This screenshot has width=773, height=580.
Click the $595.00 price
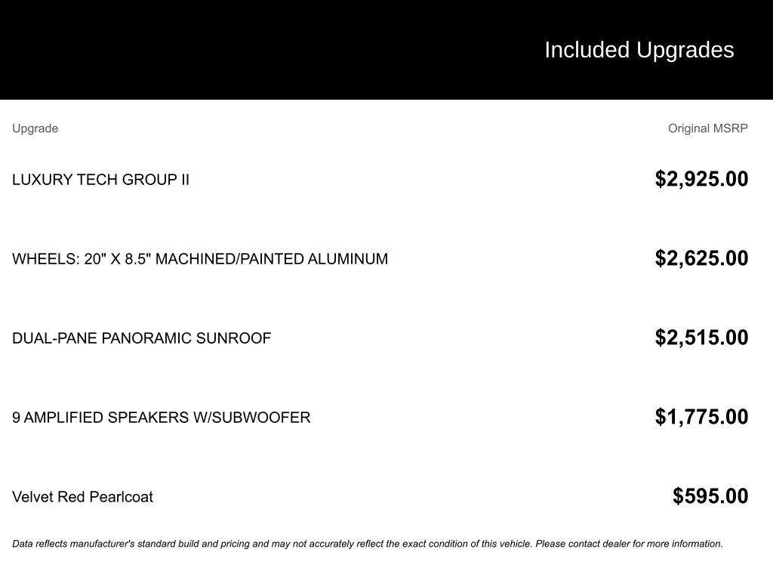[710, 496]
